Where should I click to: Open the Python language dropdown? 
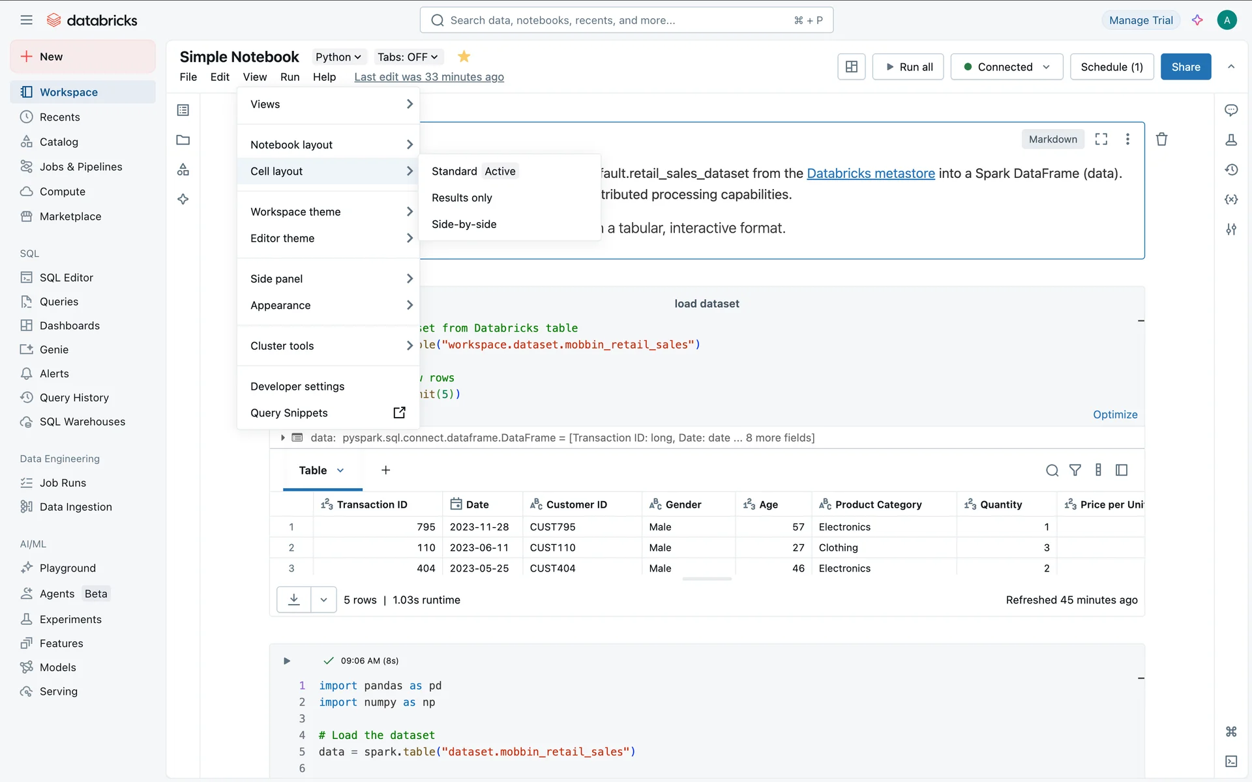338,57
